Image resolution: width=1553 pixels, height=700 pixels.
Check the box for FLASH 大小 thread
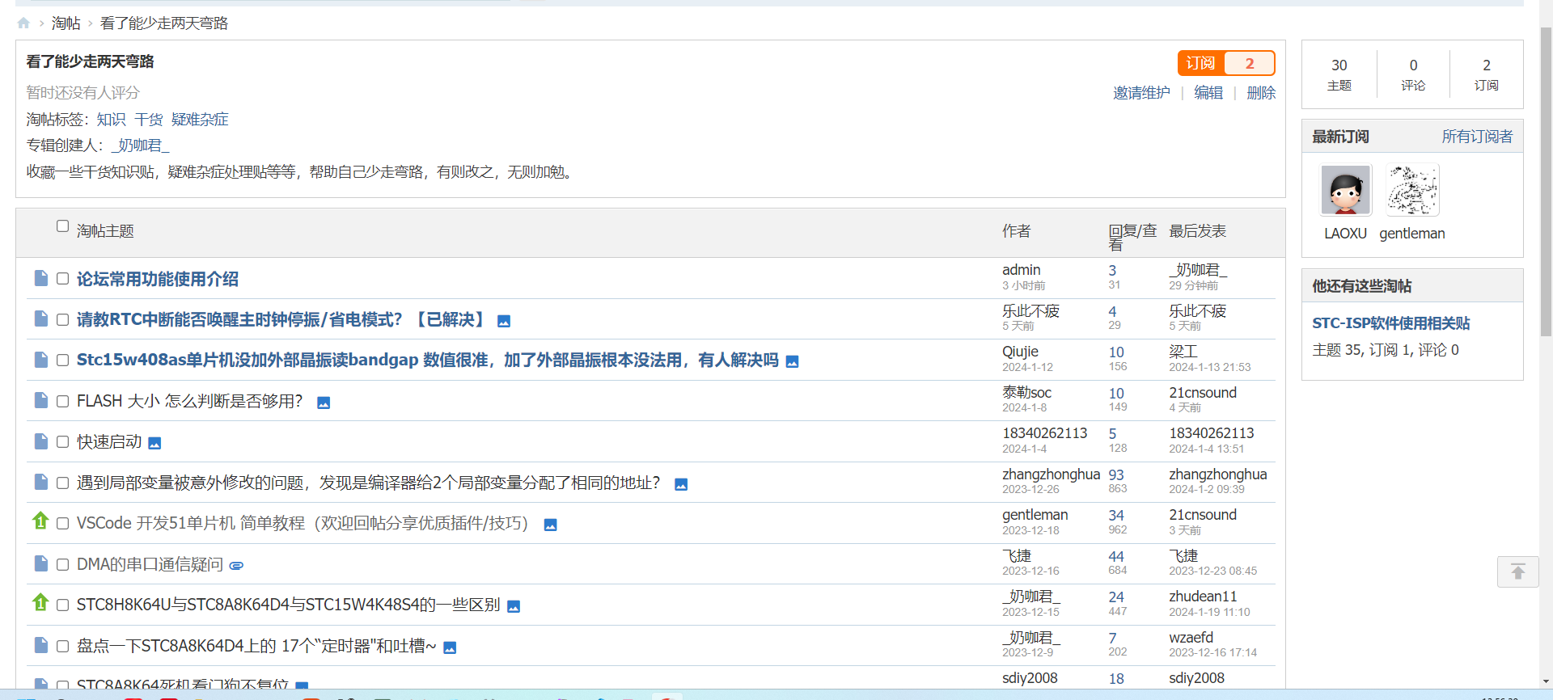[x=62, y=402]
